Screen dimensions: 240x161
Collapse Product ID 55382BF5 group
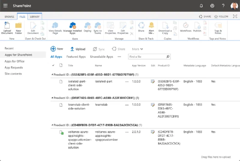point(52,74)
